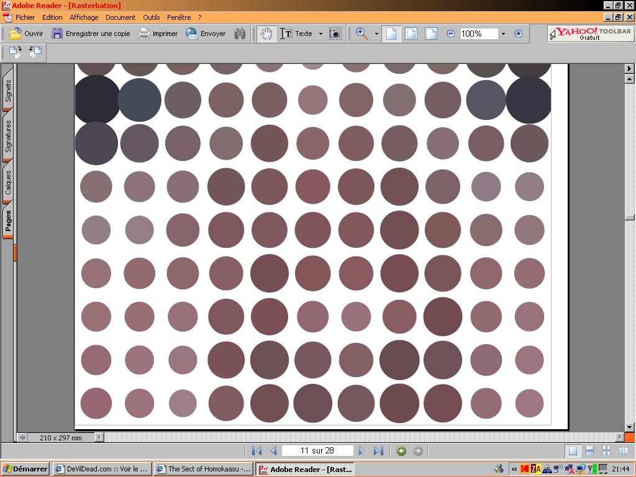Click the page size 210 x 297 mm indicator

[60, 438]
